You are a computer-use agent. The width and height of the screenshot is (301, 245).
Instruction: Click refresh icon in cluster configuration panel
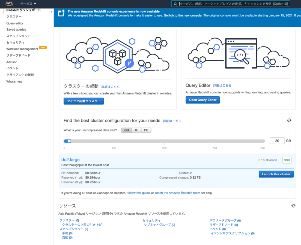289,120
